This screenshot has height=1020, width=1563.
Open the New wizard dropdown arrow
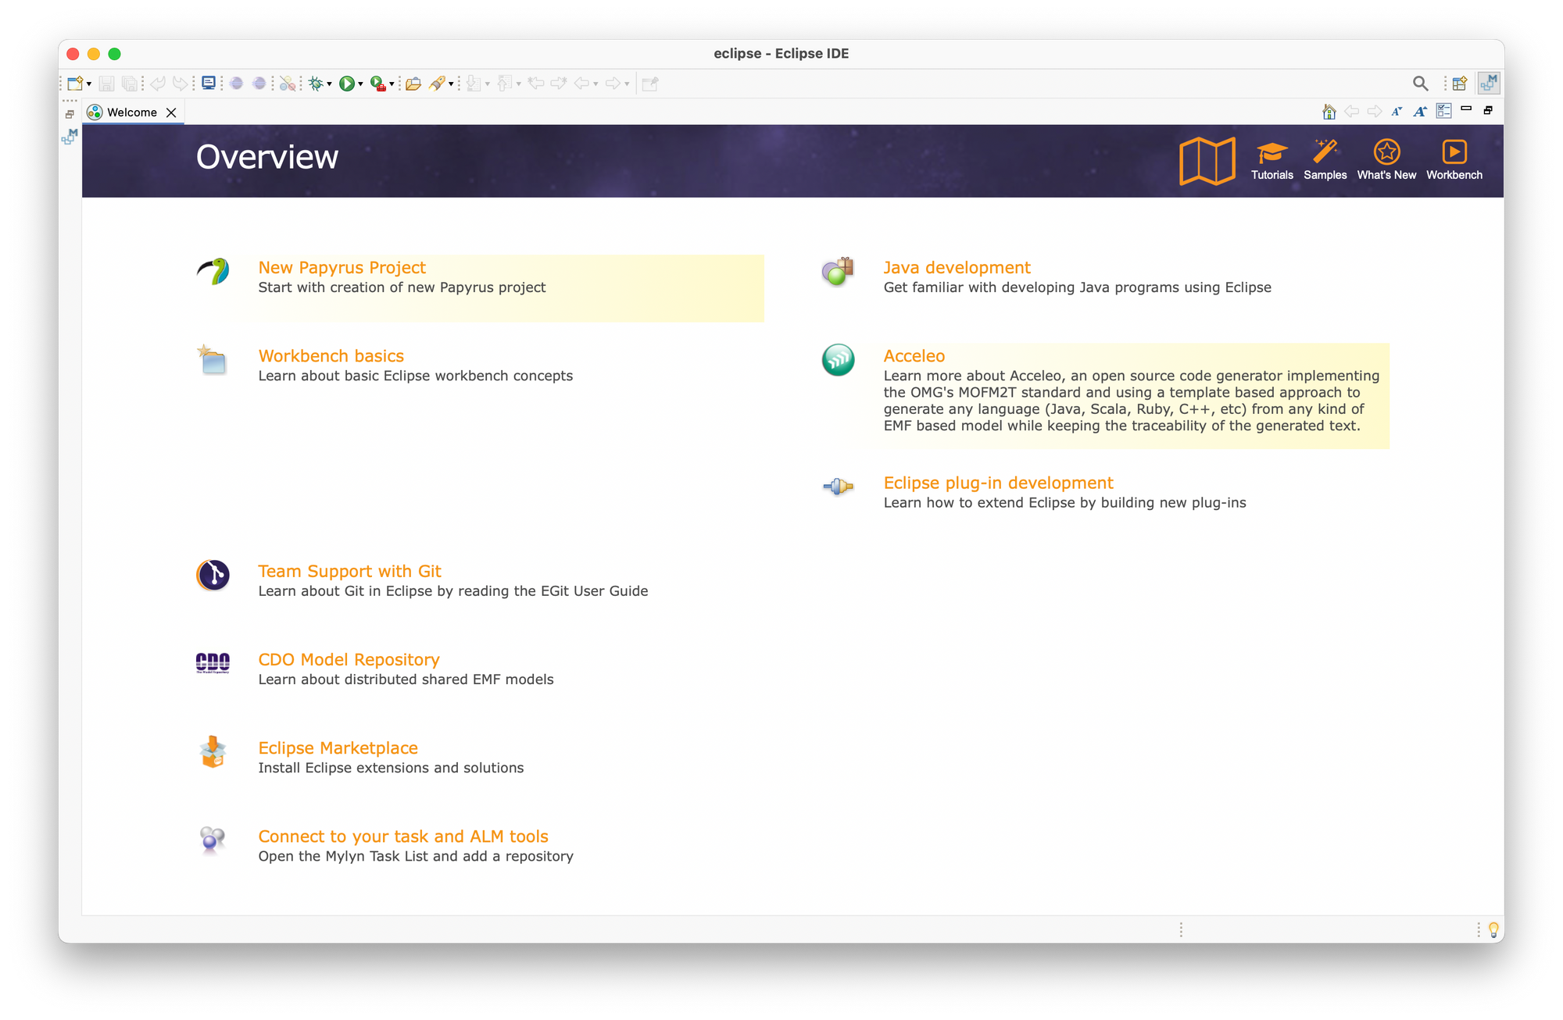point(89,84)
